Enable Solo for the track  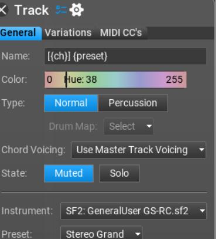coord(119,173)
